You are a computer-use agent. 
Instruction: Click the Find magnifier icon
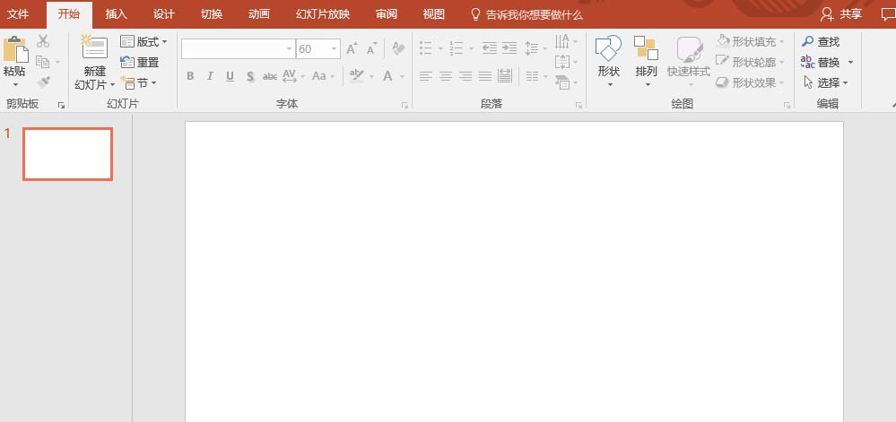click(807, 42)
